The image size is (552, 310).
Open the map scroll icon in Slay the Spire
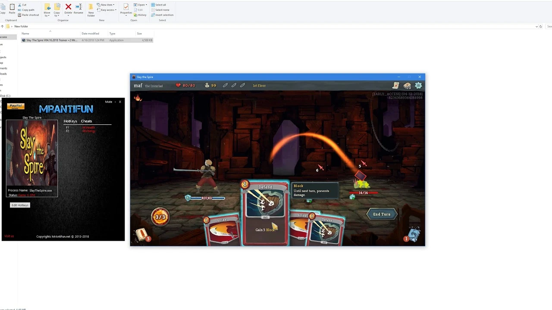395,86
